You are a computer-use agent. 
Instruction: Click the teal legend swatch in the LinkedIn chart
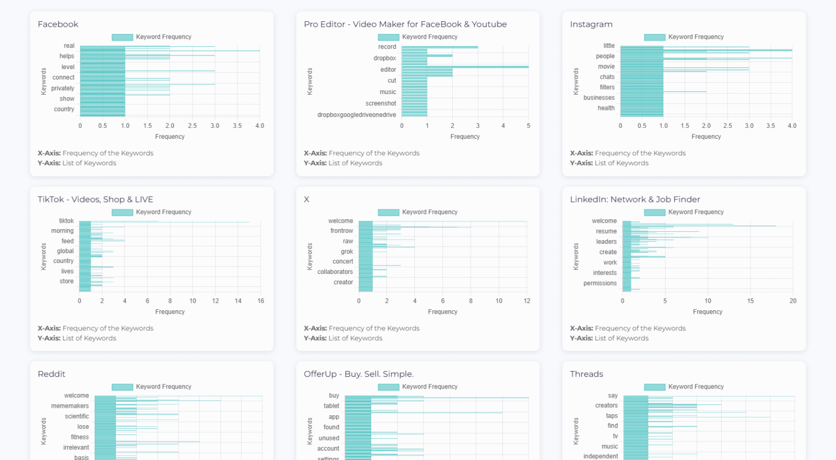coord(655,212)
